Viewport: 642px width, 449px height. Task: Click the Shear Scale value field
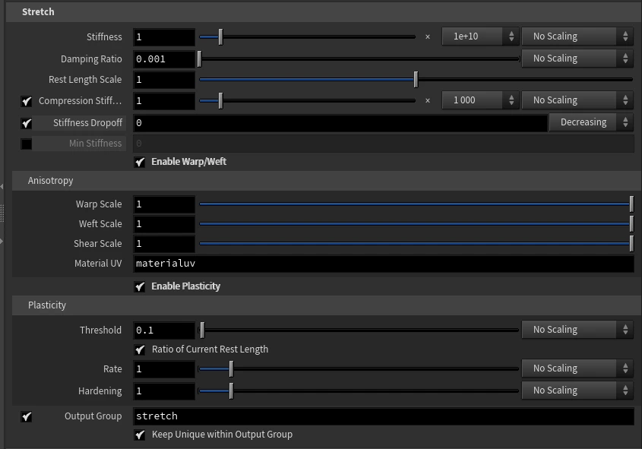(164, 244)
